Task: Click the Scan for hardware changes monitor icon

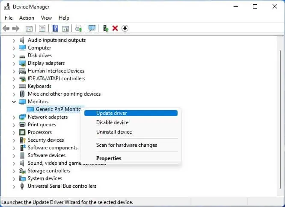Action: pyautogui.click(x=92, y=28)
